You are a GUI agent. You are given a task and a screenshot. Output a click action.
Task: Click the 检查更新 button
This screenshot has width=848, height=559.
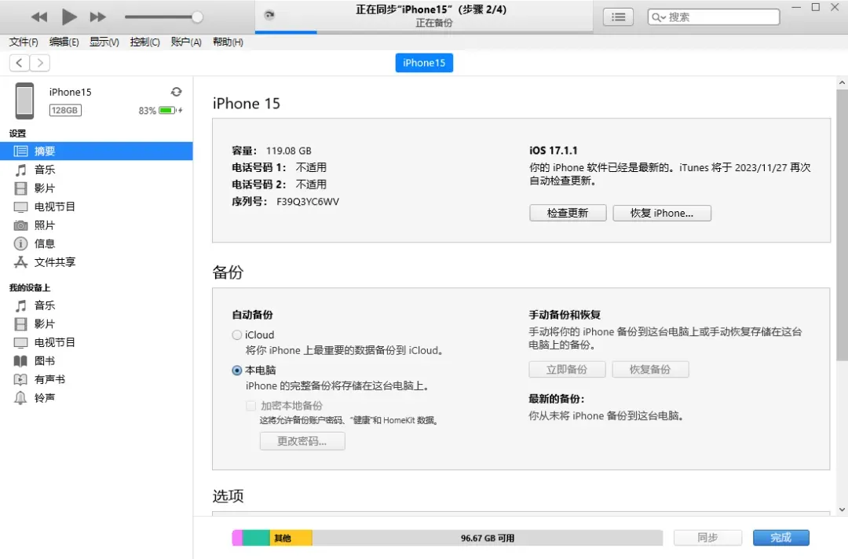[x=567, y=213]
